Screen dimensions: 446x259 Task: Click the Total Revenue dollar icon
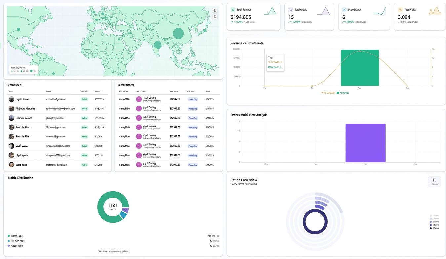point(233,10)
